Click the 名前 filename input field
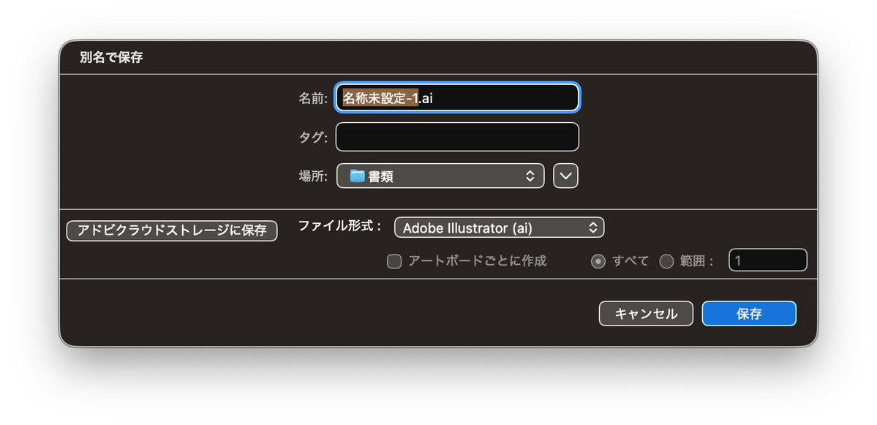This screenshot has height=425, width=877. point(457,98)
